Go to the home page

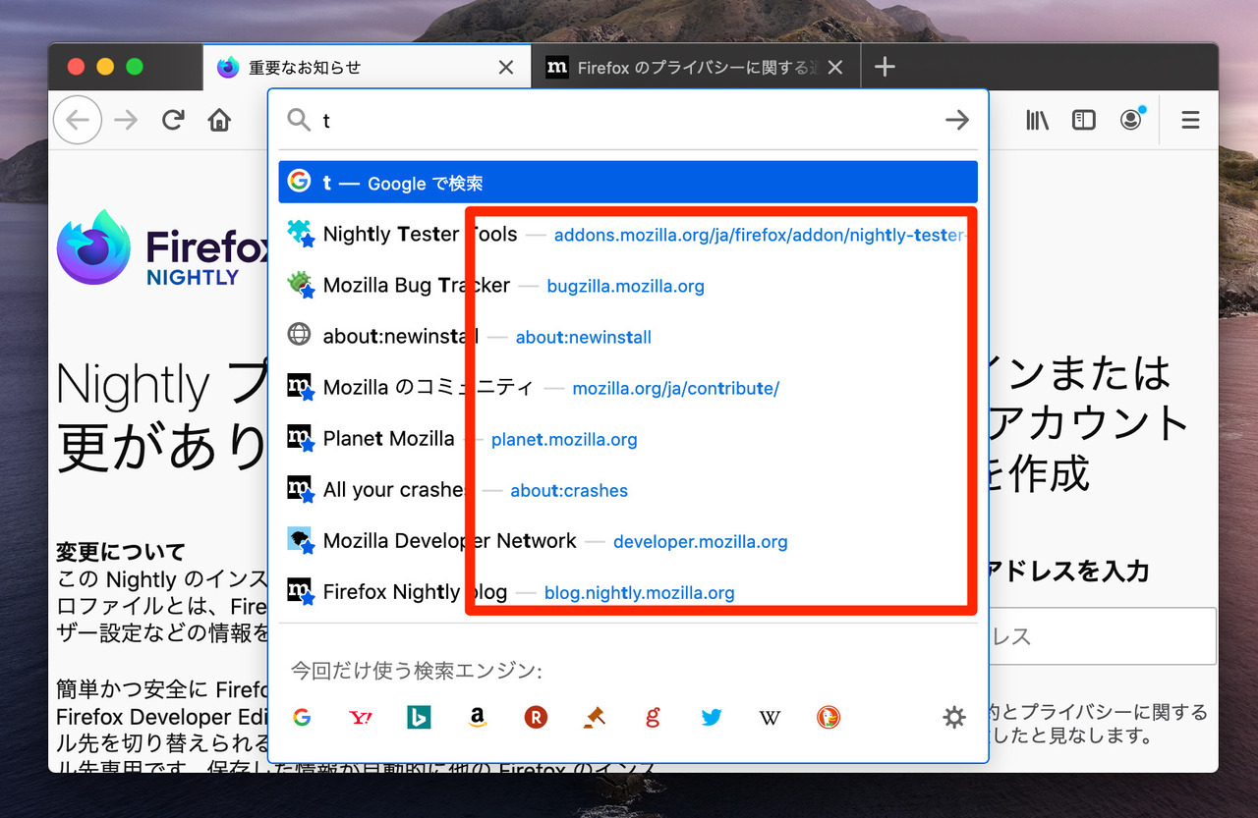[x=219, y=120]
